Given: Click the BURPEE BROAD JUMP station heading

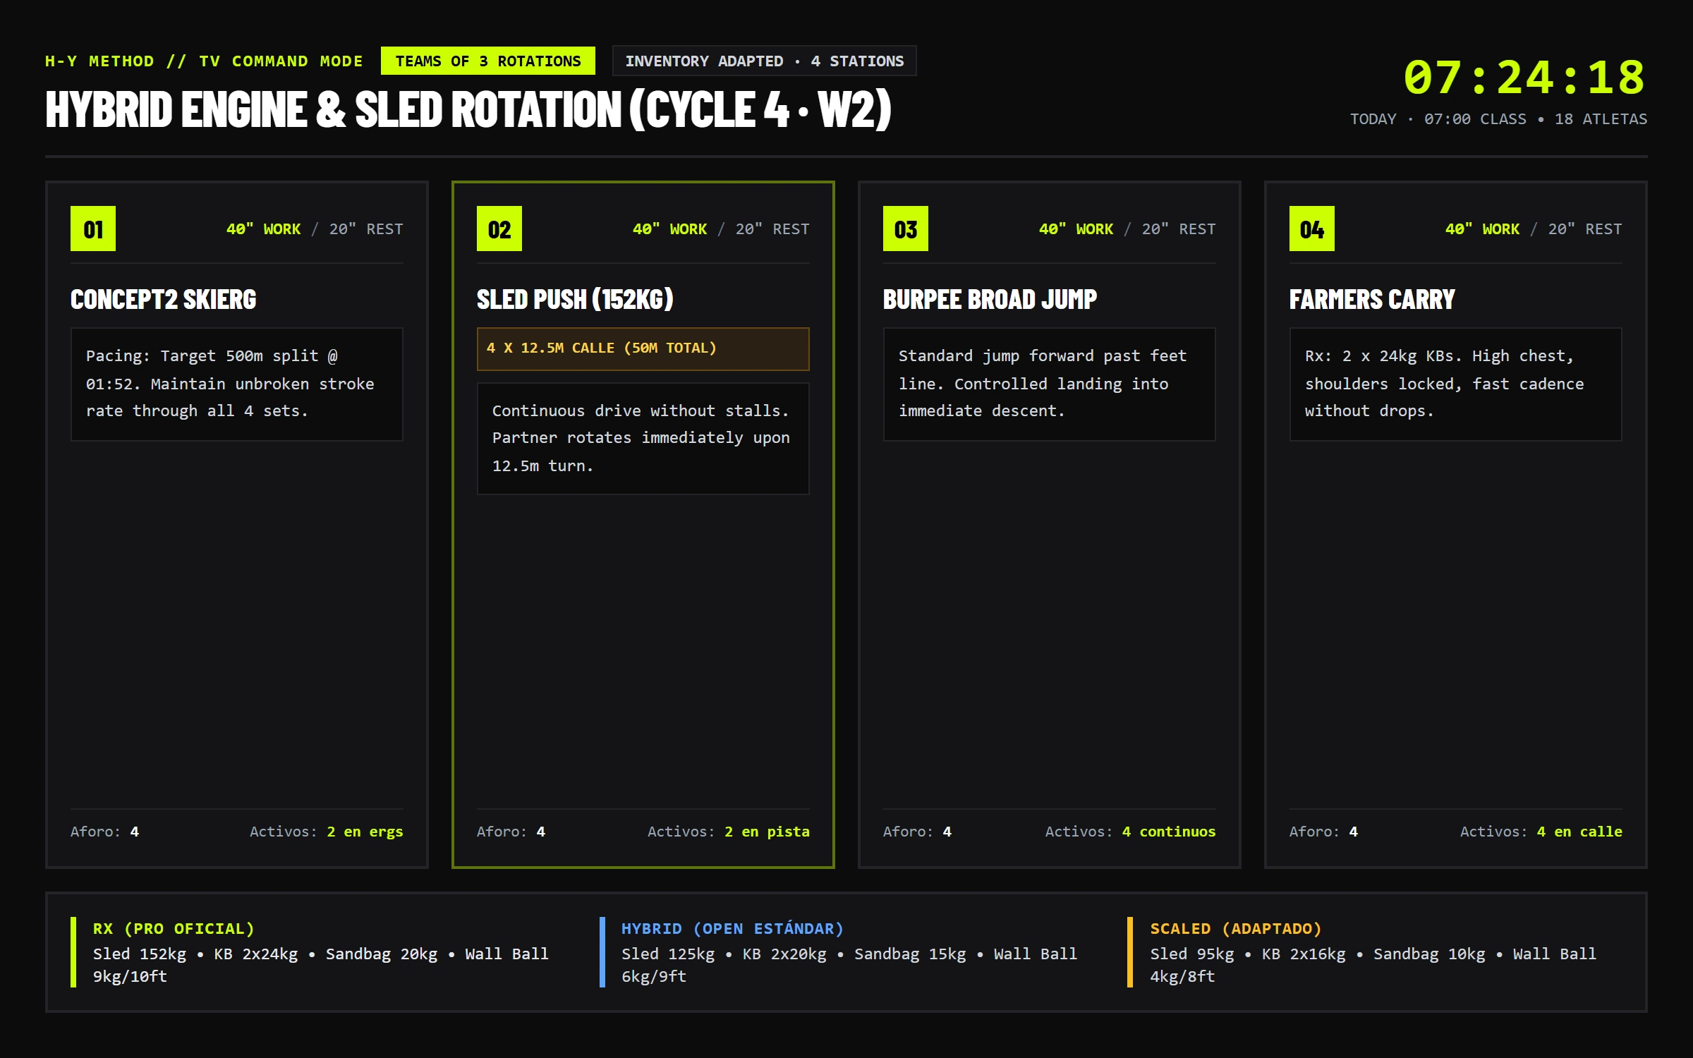Looking at the screenshot, I should click(x=990, y=299).
